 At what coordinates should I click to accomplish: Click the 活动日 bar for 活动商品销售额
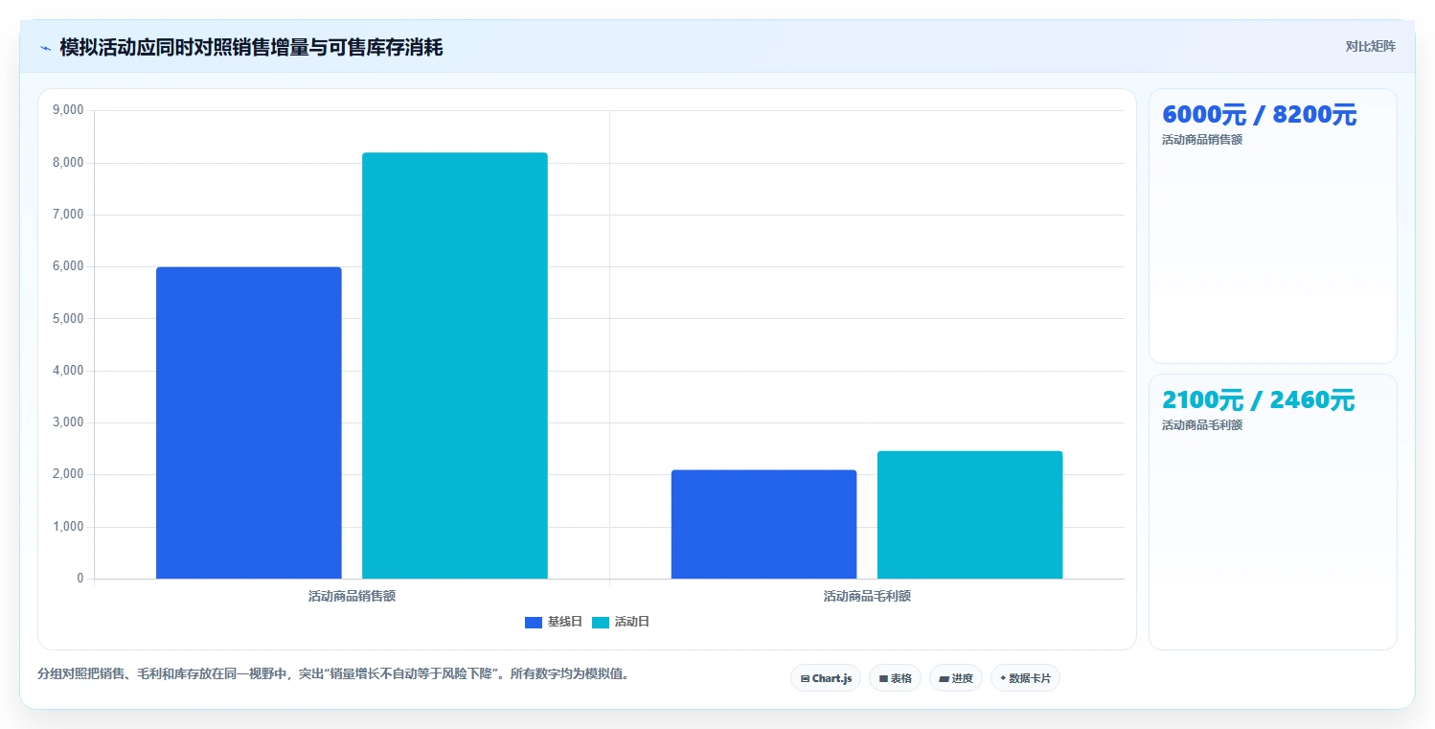[455, 366]
